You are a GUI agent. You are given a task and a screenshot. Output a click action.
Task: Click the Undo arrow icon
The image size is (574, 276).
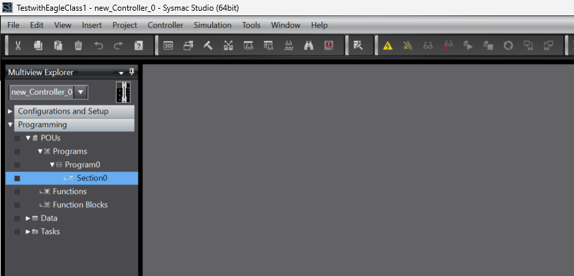[x=98, y=45]
